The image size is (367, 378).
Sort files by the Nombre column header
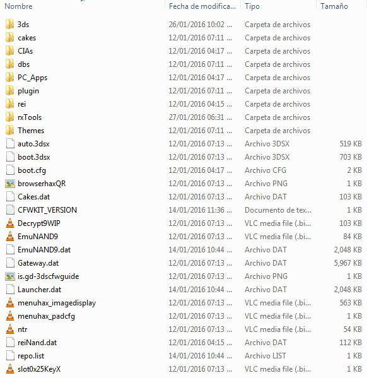(18, 6)
